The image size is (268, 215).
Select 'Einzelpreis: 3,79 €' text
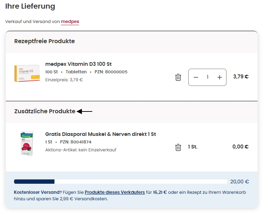pyautogui.click(x=64, y=80)
